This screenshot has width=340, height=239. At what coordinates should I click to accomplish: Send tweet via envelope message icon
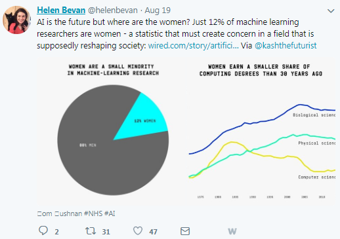(x=185, y=231)
